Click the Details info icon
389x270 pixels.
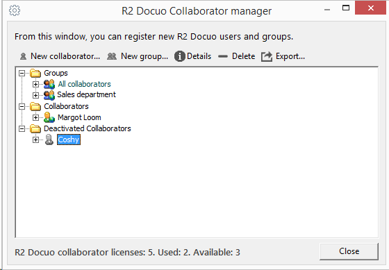click(x=180, y=56)
